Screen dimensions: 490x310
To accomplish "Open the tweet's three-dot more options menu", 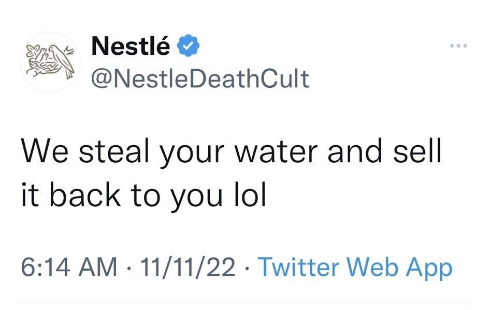I will point(459,47).
